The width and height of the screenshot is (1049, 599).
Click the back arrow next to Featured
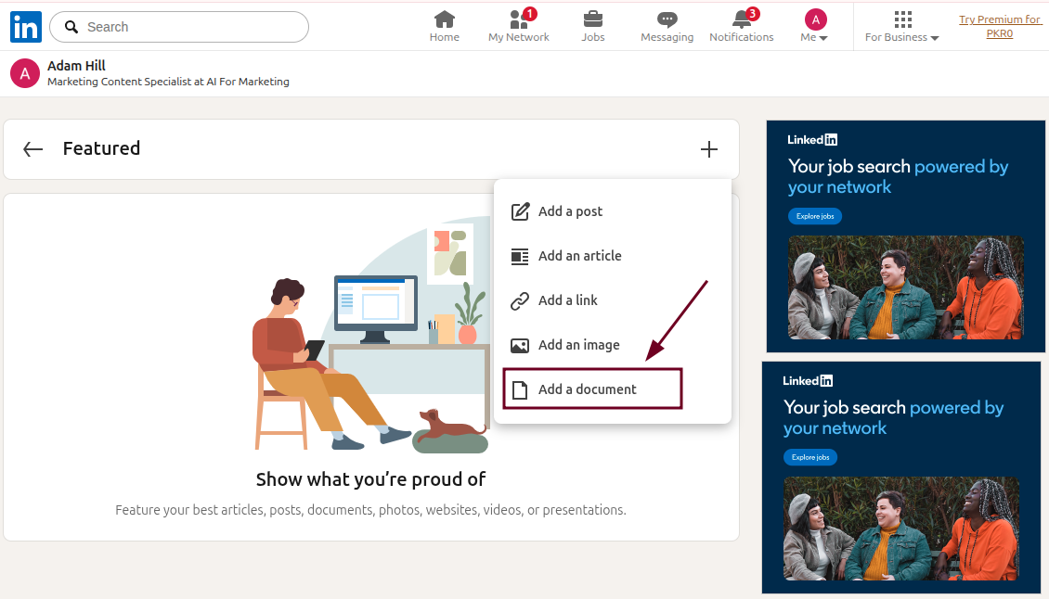pos(32,148)
